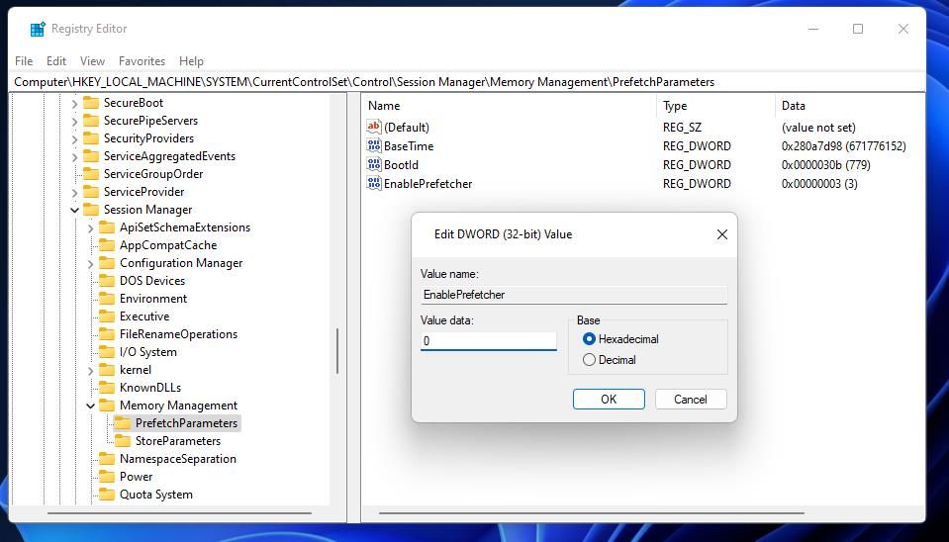The width and height of the screenshot is (949, 542).
Task: Expand the SecureBoot key
Action: 74,104
